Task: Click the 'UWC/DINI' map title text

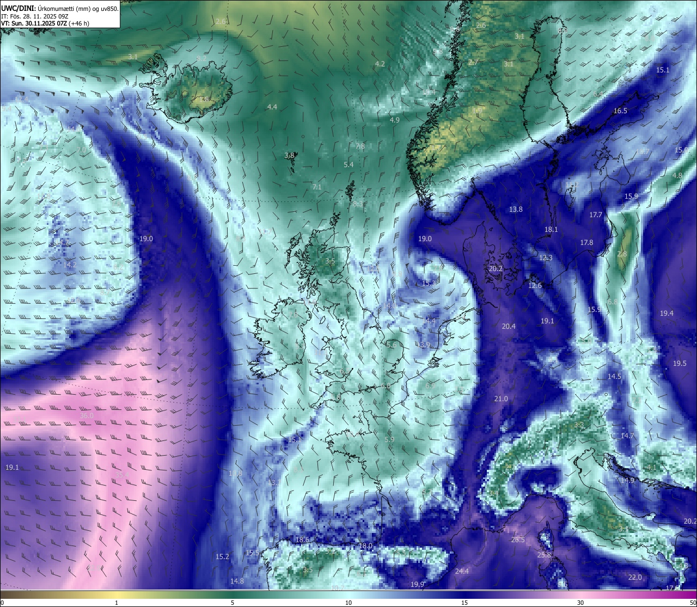Action: point(18,8)
